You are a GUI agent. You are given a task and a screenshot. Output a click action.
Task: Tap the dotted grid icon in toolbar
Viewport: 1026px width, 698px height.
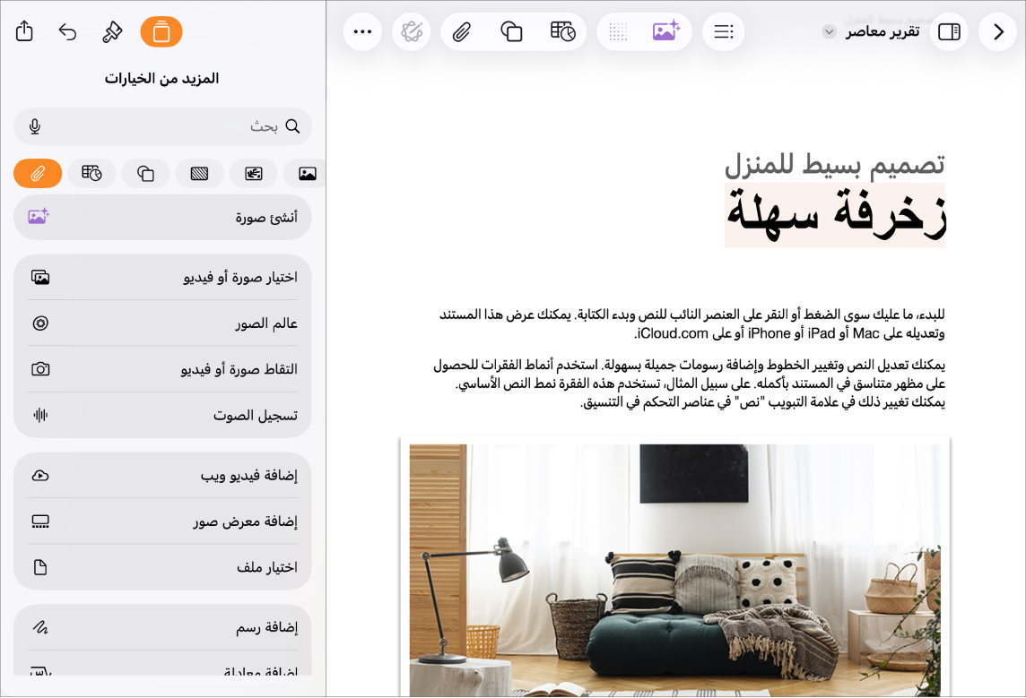tap(618, 31)
